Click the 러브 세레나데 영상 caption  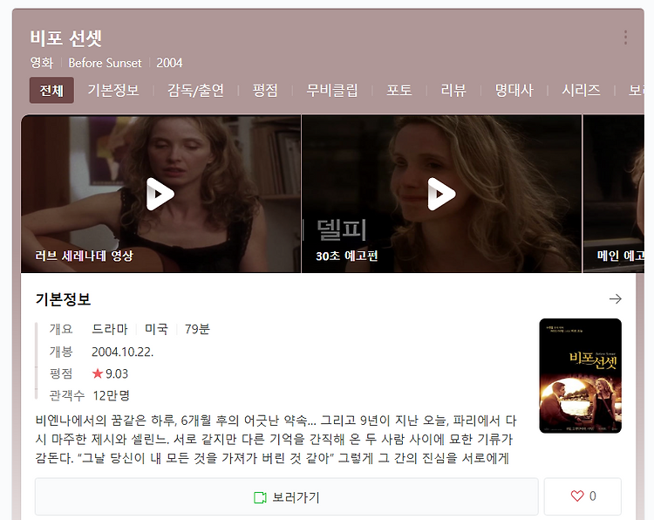(84, 256)
